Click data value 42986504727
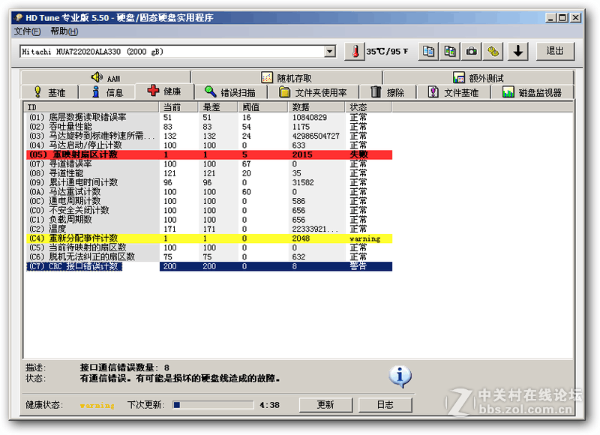 [316, 136]
